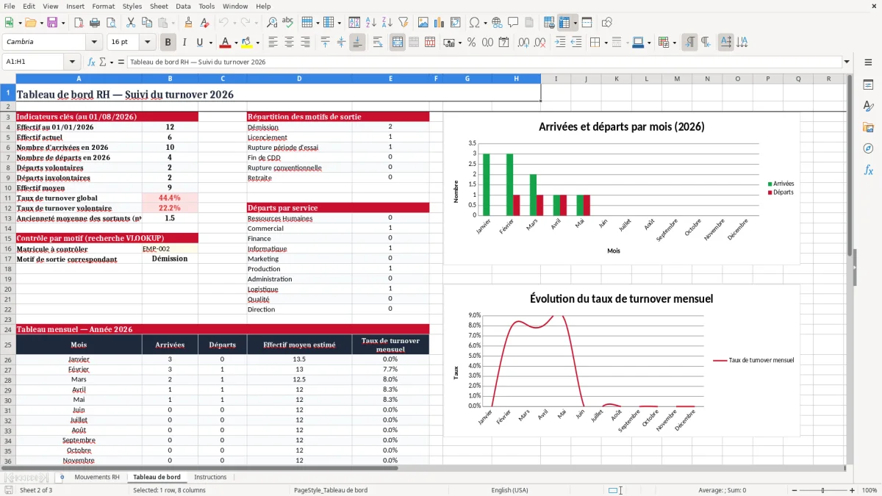Image resolution: width=882 pixels, height=496 pixels.
Task: Open conditional formatting dropdown arrow
Action: (675, 43)
